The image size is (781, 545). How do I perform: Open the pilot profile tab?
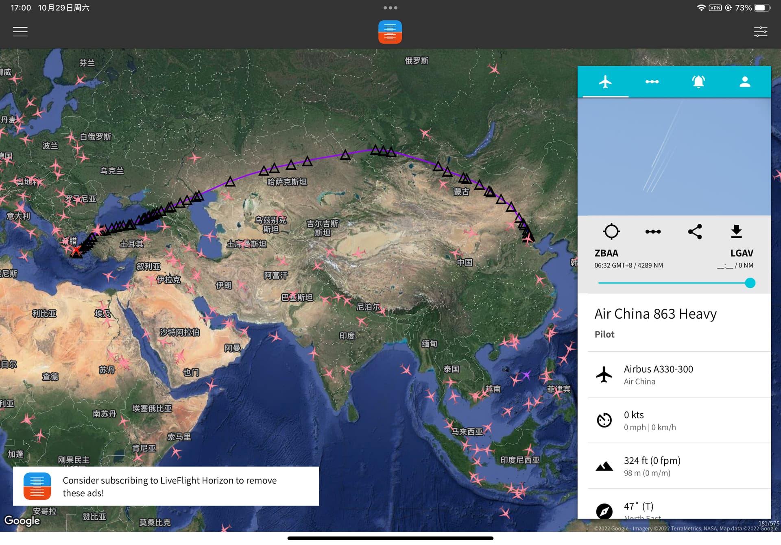[745, 82]
